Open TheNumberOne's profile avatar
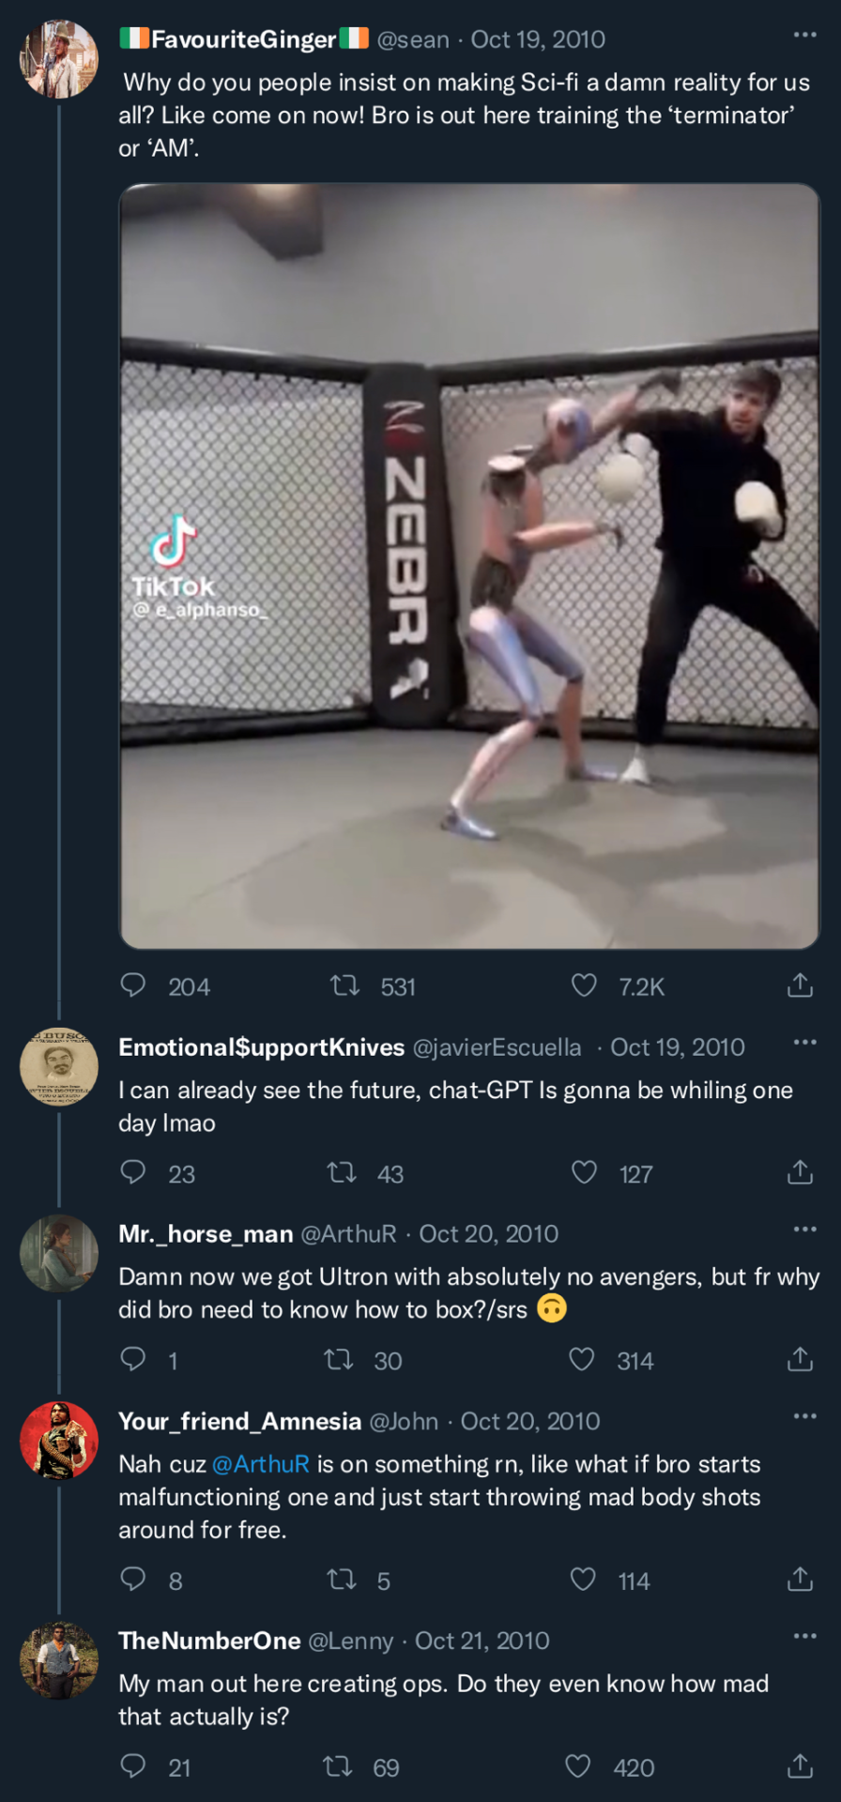 [x=58, y=1660]
